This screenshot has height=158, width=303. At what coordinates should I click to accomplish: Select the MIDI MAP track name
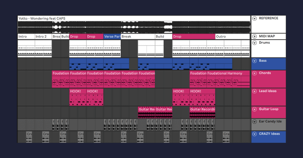pyautogui.click(x=267, y=36)
